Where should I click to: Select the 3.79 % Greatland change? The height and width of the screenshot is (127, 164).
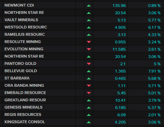tap(154, 100)
